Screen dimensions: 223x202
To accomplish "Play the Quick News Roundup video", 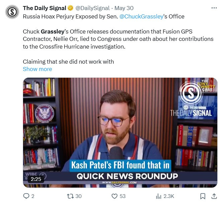I will [120, 133].
